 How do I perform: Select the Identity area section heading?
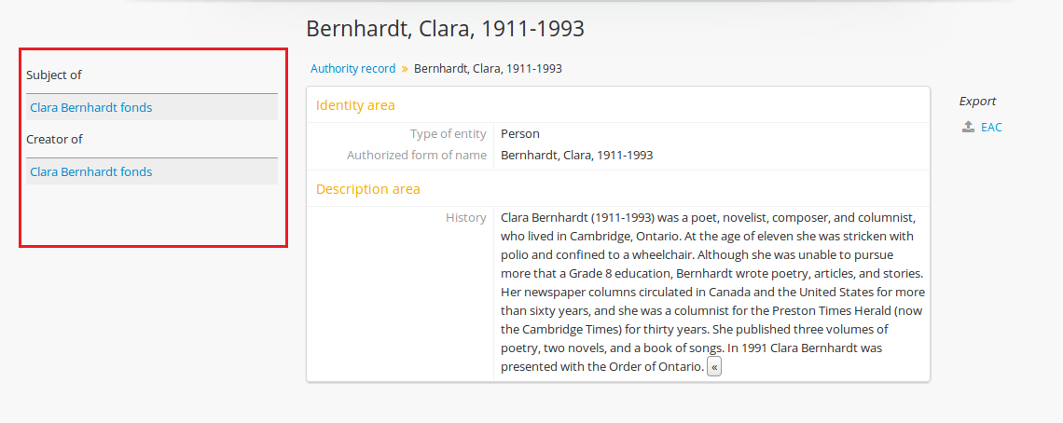pyautogui.click(x=355, y=105)
